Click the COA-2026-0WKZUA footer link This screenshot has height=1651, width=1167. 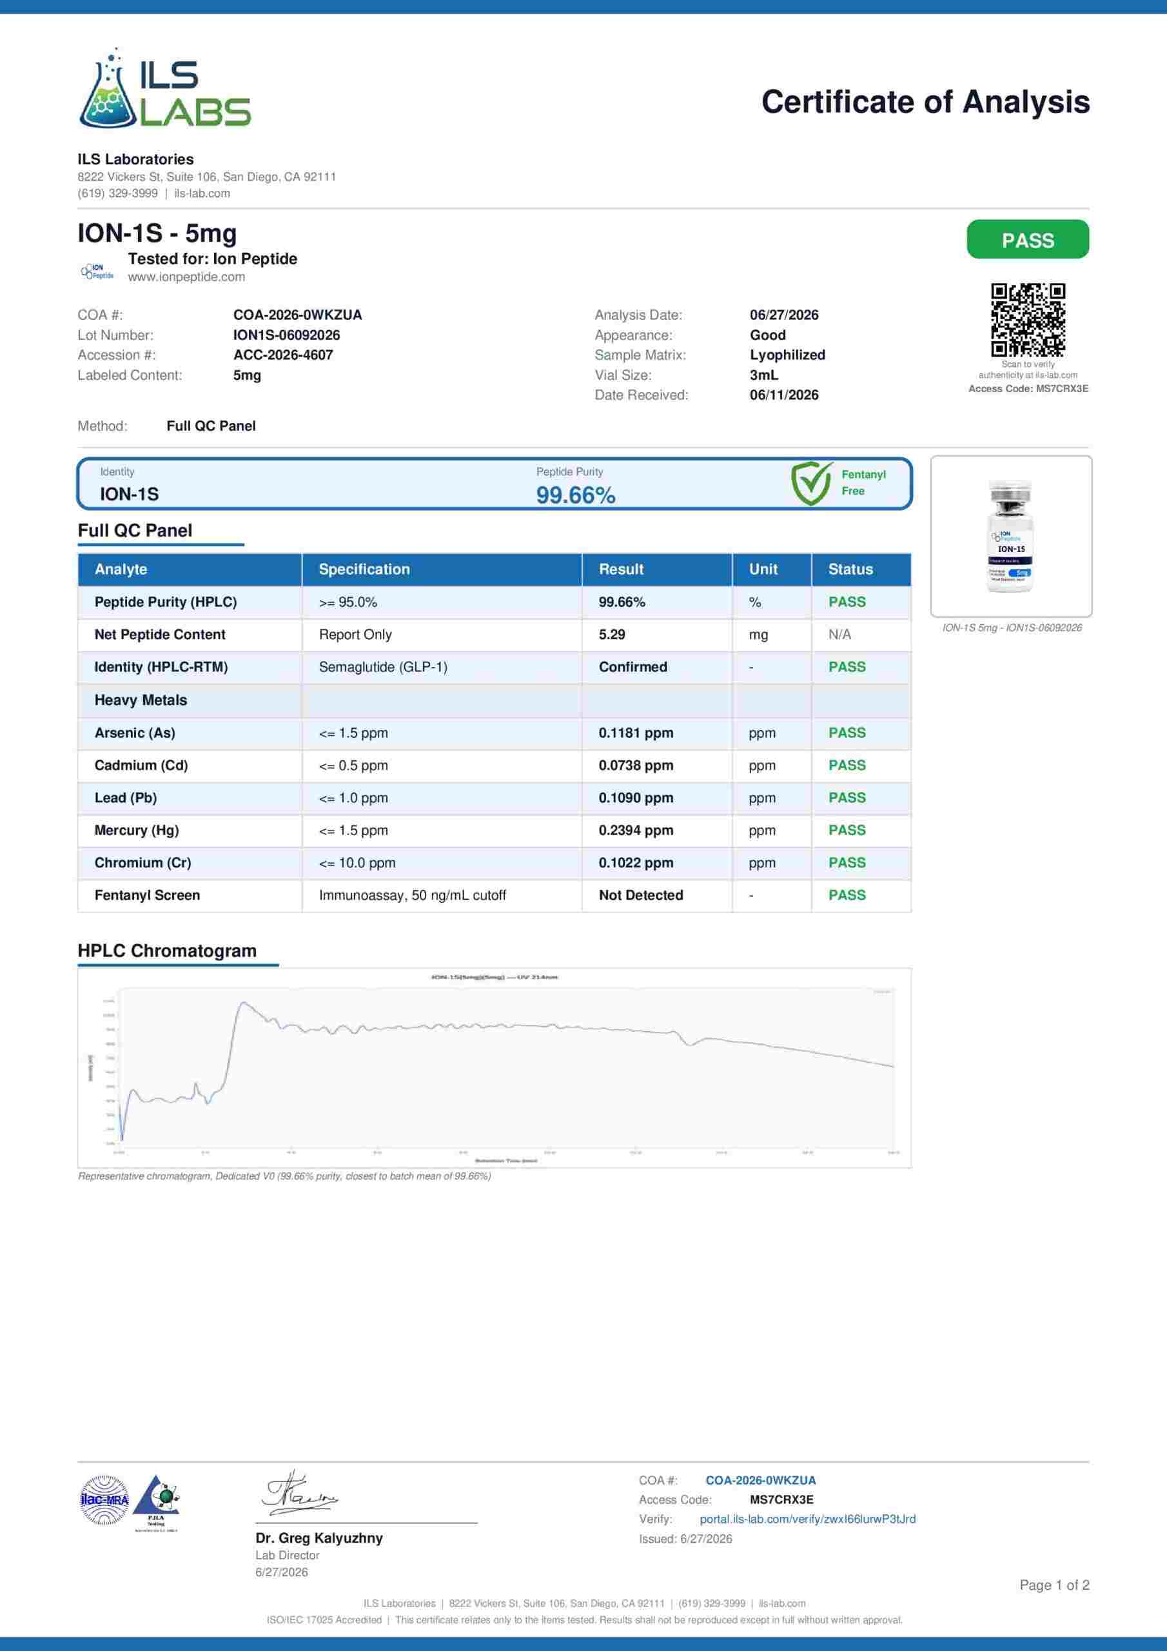pyautogui.click(x=761, y=1480)
